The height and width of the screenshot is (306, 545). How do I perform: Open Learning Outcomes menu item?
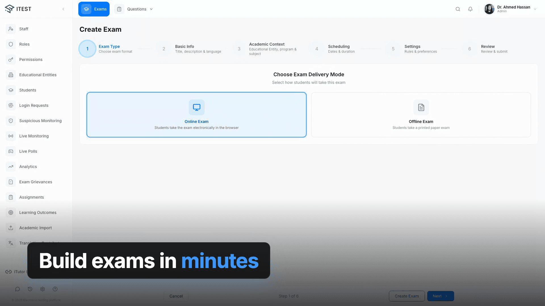tap(36, 212)
